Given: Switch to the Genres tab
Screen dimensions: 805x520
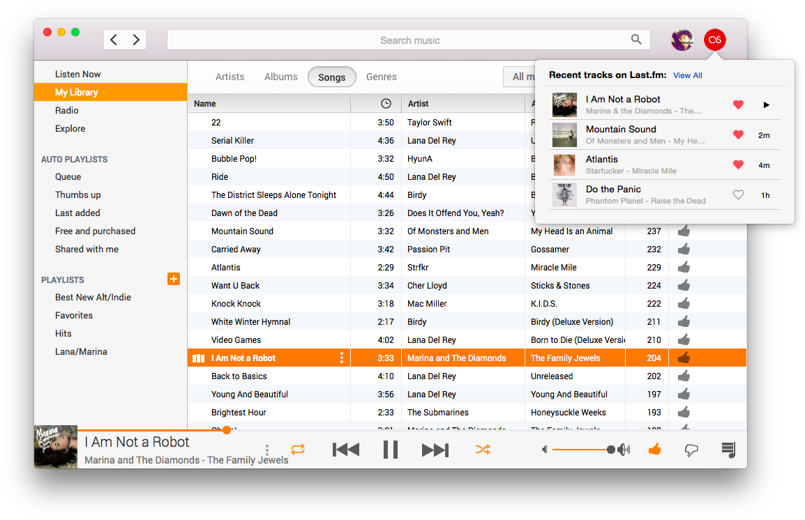Looking at the screenshot, I should [382, 77].
